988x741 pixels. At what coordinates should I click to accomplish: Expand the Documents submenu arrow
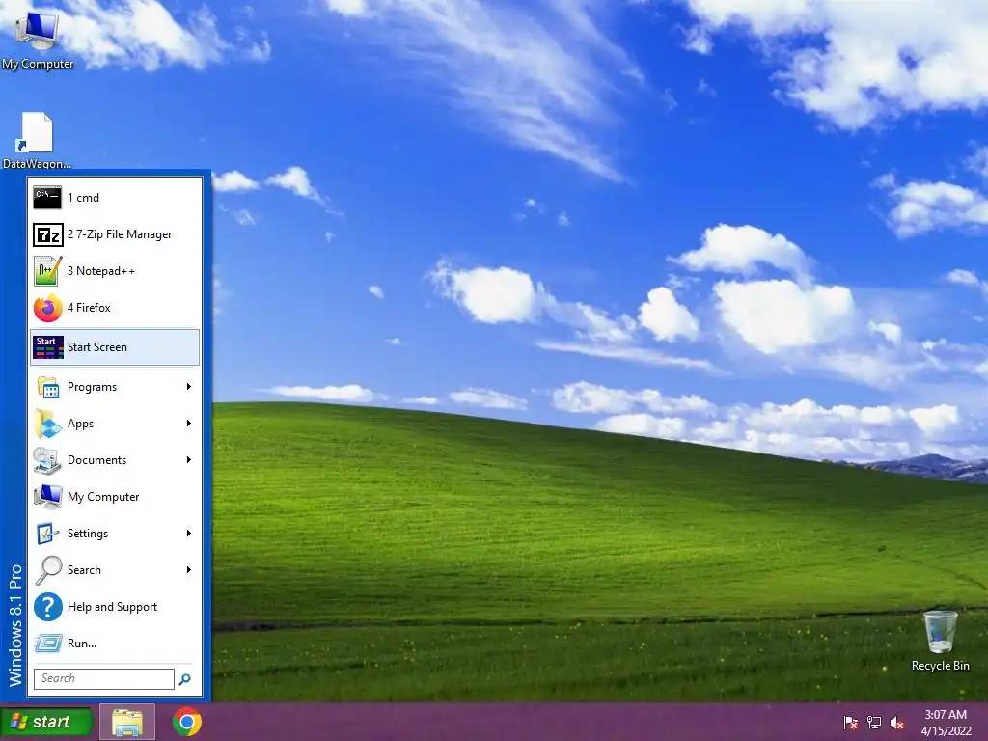pos(188,460)
